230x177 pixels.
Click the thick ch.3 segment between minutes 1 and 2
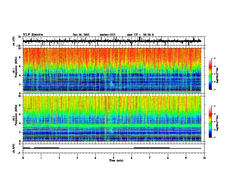(46, 148)
